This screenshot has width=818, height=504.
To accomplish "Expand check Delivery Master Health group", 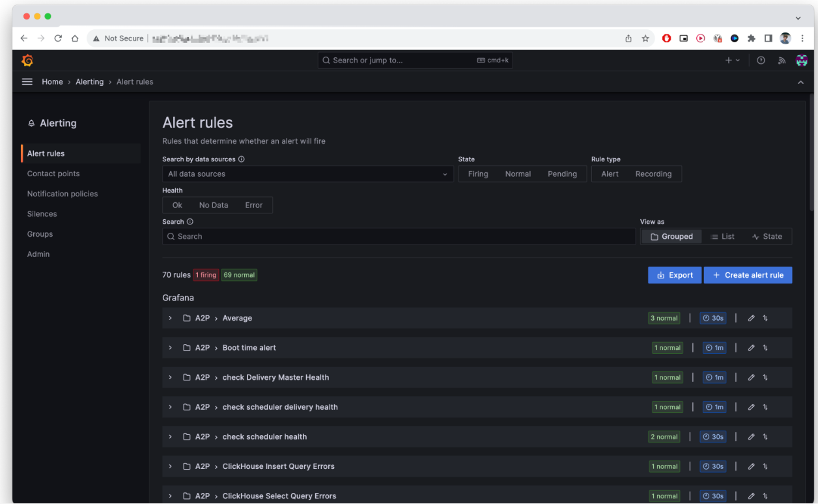I will click(170, 377).
